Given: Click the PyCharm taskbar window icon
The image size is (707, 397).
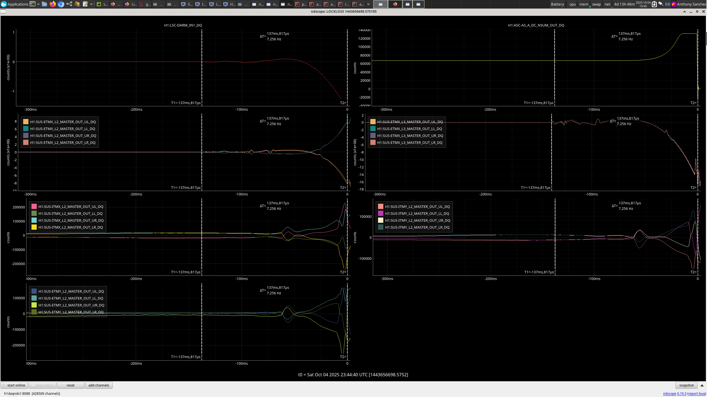Looking at the screenshot, I should tap(99, 4).
